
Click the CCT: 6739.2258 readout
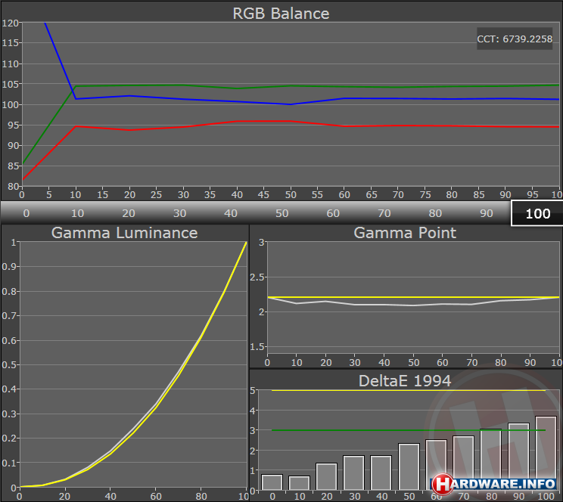click(x=515, y=39)
